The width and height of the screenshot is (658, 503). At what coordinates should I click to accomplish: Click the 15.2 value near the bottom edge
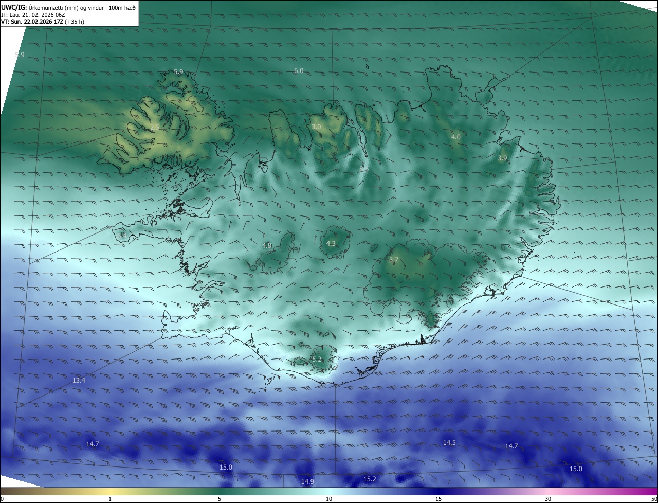[x=370, y=479]
